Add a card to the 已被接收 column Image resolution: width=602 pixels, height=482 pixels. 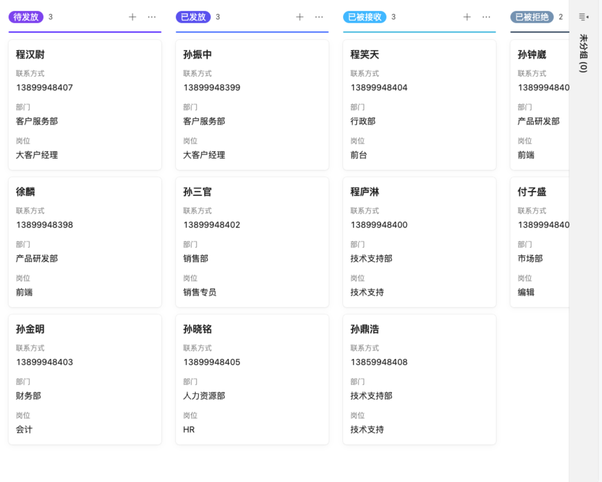[467, 17]
